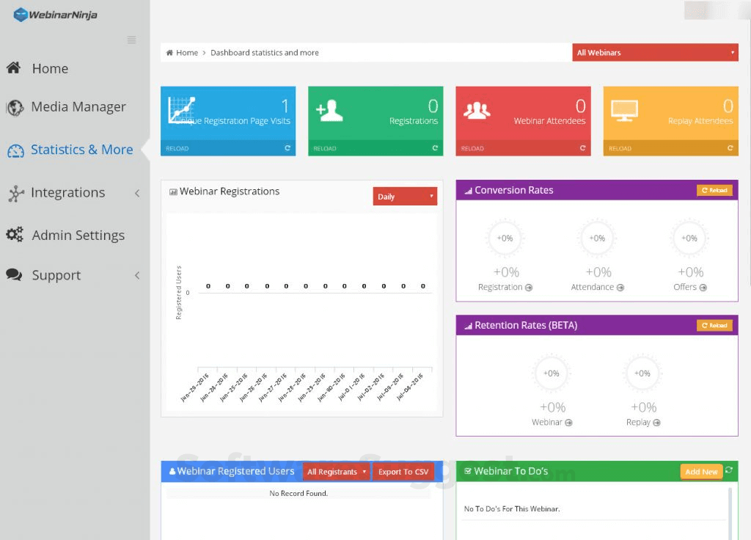Click the Registration conversion rate dial

click(504, 238)
